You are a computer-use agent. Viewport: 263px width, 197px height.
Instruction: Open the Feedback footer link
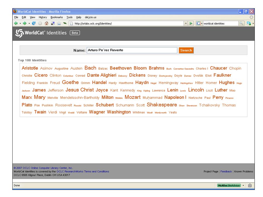(x=226, y=172)
